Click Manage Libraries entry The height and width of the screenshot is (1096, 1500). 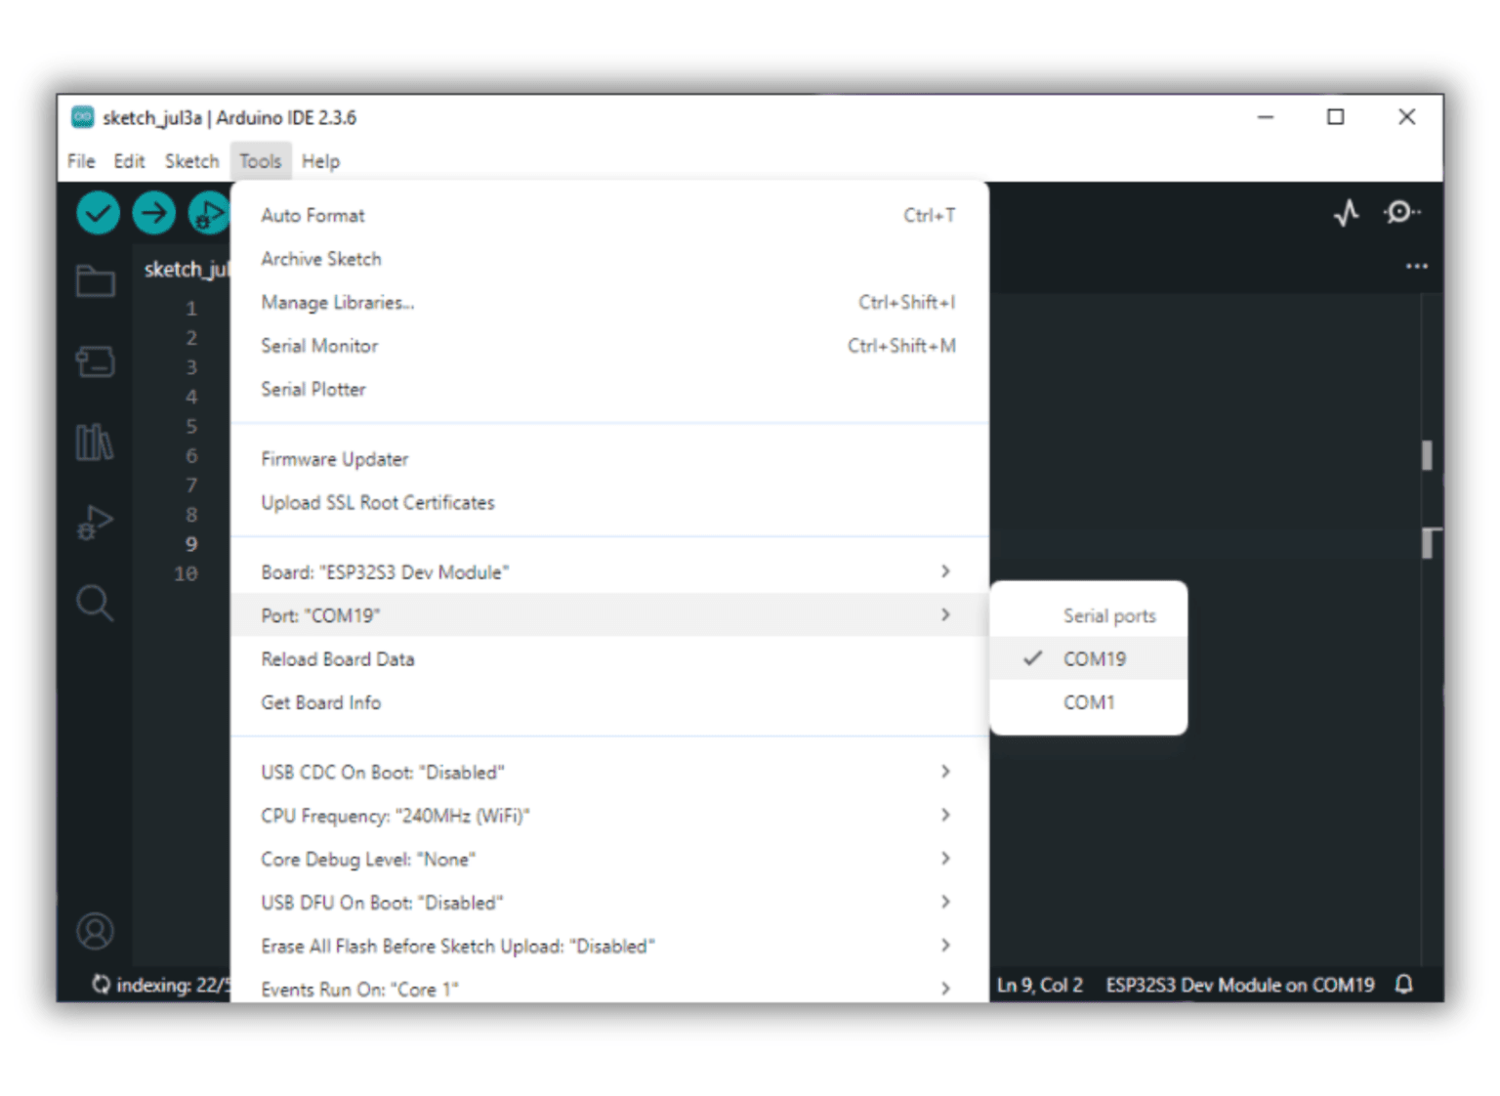(x=337, y=303)
